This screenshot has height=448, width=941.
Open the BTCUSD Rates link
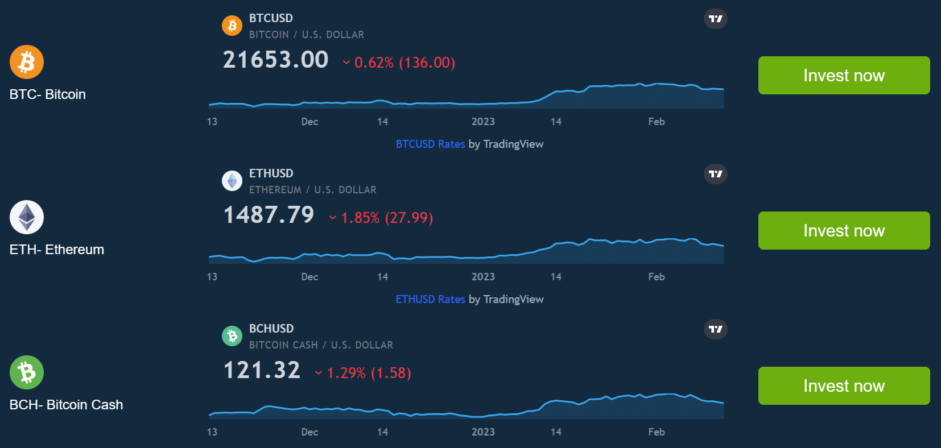click(x=430, y=144)
